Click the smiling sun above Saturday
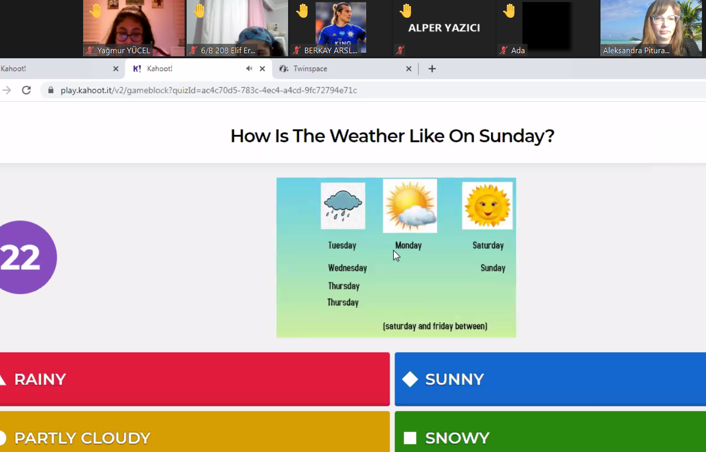 (487, 206)
